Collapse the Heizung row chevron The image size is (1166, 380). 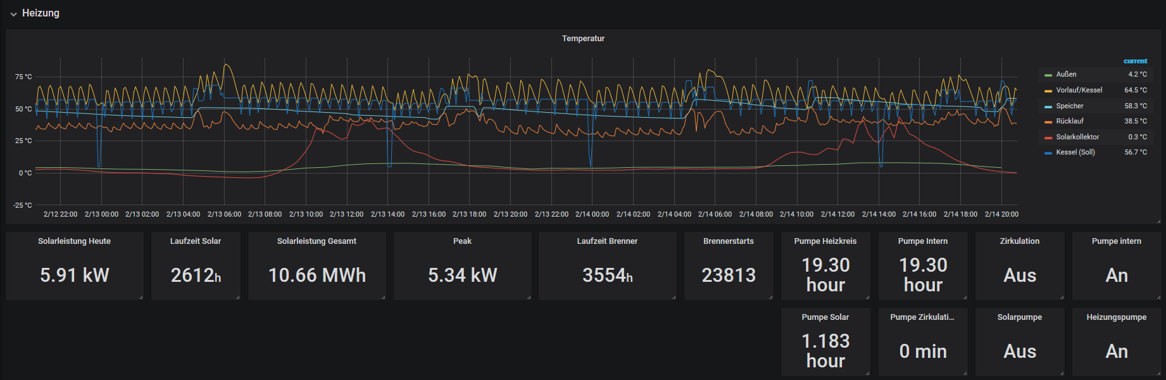click(13, 14)
